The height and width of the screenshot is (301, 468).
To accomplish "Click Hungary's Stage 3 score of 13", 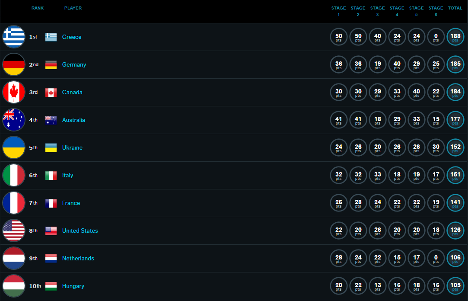I will 377,286.
